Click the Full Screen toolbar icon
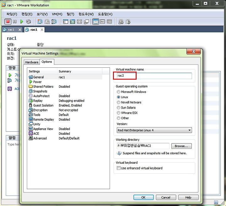 click(x=73, y=22)
